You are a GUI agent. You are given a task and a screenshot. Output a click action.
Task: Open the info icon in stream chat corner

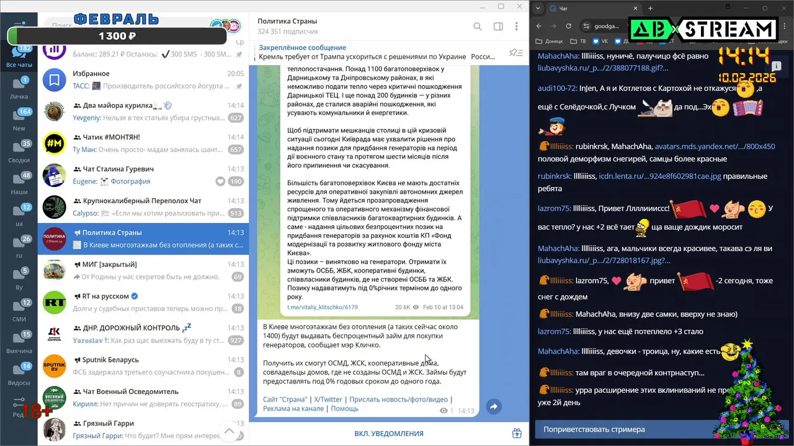776,65
